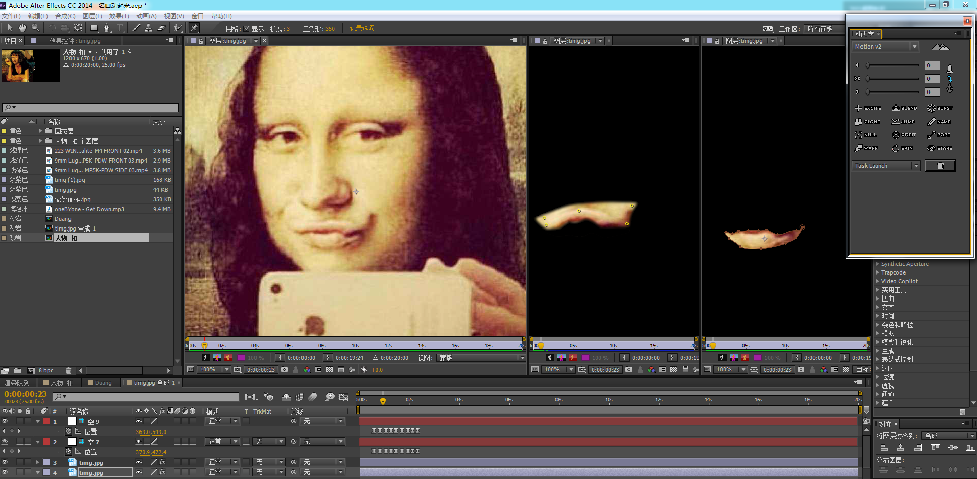This screenshot has width=977, height=479.
Task: Expand layer 3 timg.jpg properties
Action: [x=38, y=462]
